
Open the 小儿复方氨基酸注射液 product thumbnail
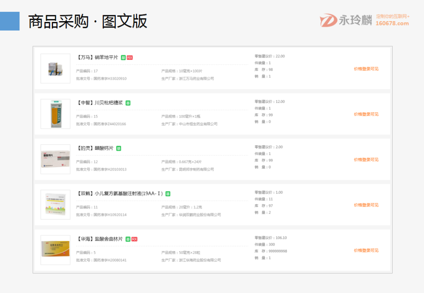pyautogui.click(x=56, y=205)
